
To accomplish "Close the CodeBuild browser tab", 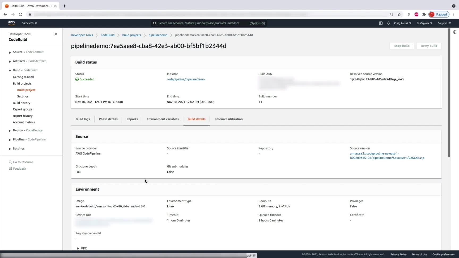I will coord(56,6).
